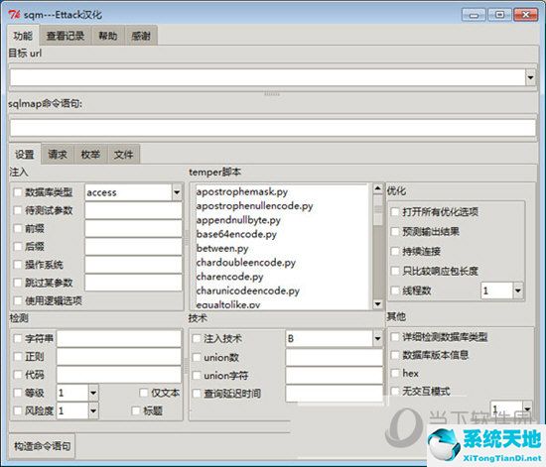Select the 设置 sub-tab

25,155
